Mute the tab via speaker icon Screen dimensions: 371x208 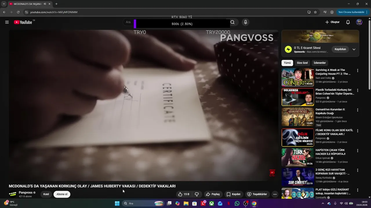(45, 4)
